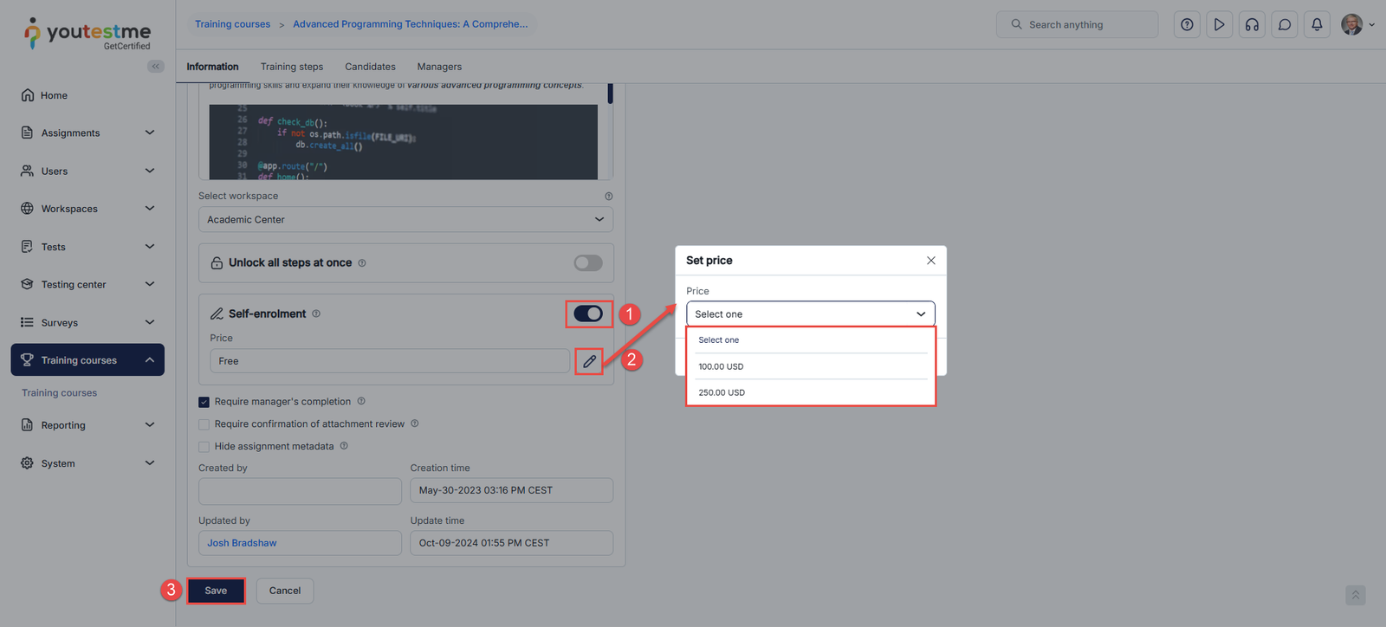
Task: Click the pencil icon to edit price
Action: tap(589, 361)
